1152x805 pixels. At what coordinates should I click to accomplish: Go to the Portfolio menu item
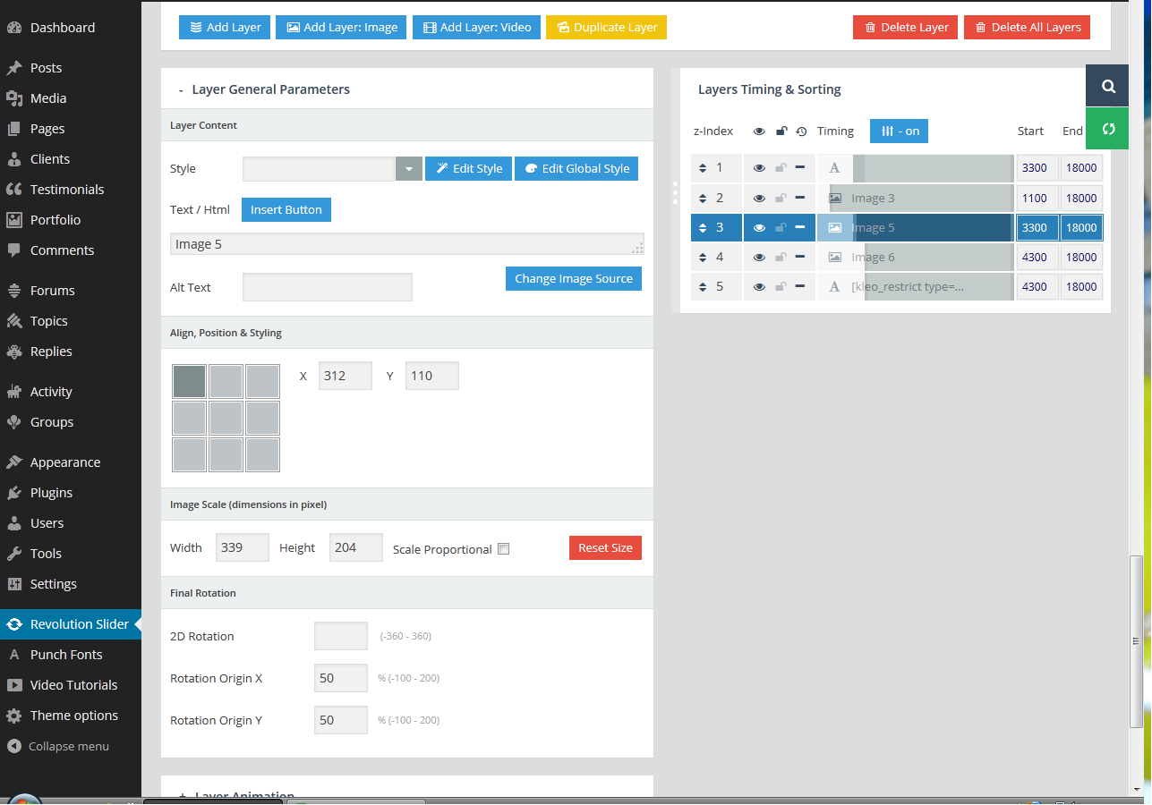point(55,220)
